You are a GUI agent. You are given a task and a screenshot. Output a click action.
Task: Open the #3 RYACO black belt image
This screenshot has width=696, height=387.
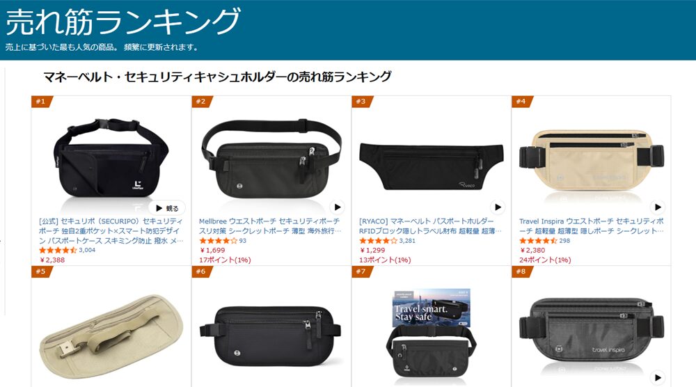click(431, 166)
